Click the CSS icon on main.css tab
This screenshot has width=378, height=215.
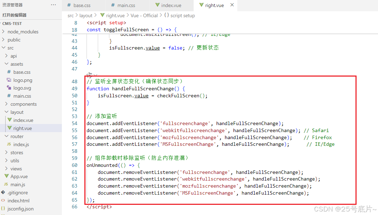click(113, 5)
